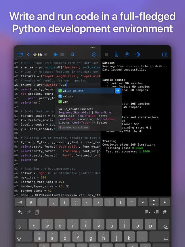Accept completion with blue tab arrow
This screenshot has width=185, height=247.
[x=118, y=91]
